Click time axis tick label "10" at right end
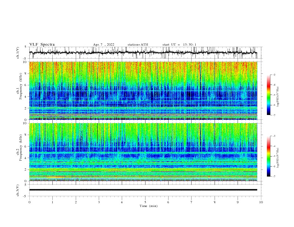The width and height of the screenshot is (294, 227). pyautogui.click(x=261, y=202)
